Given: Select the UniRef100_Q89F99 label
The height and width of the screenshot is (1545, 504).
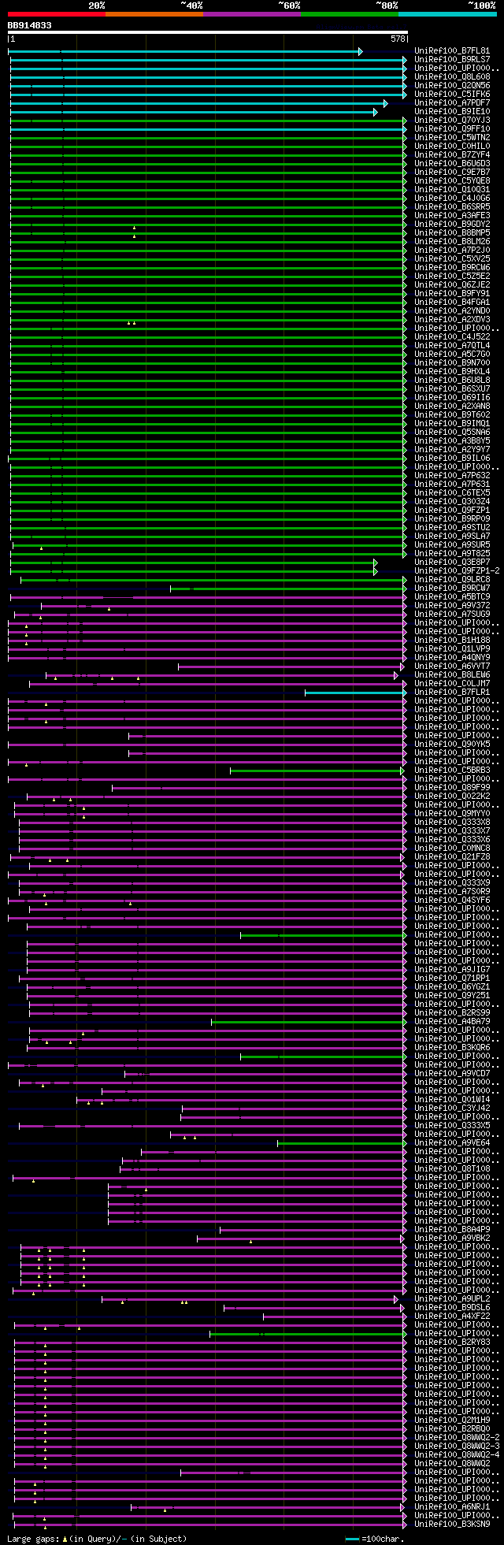Looking at the screenshot, I should coord(452,788).
